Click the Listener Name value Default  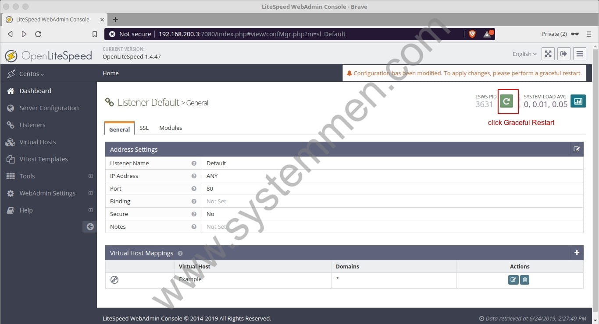tap(216, 163)
